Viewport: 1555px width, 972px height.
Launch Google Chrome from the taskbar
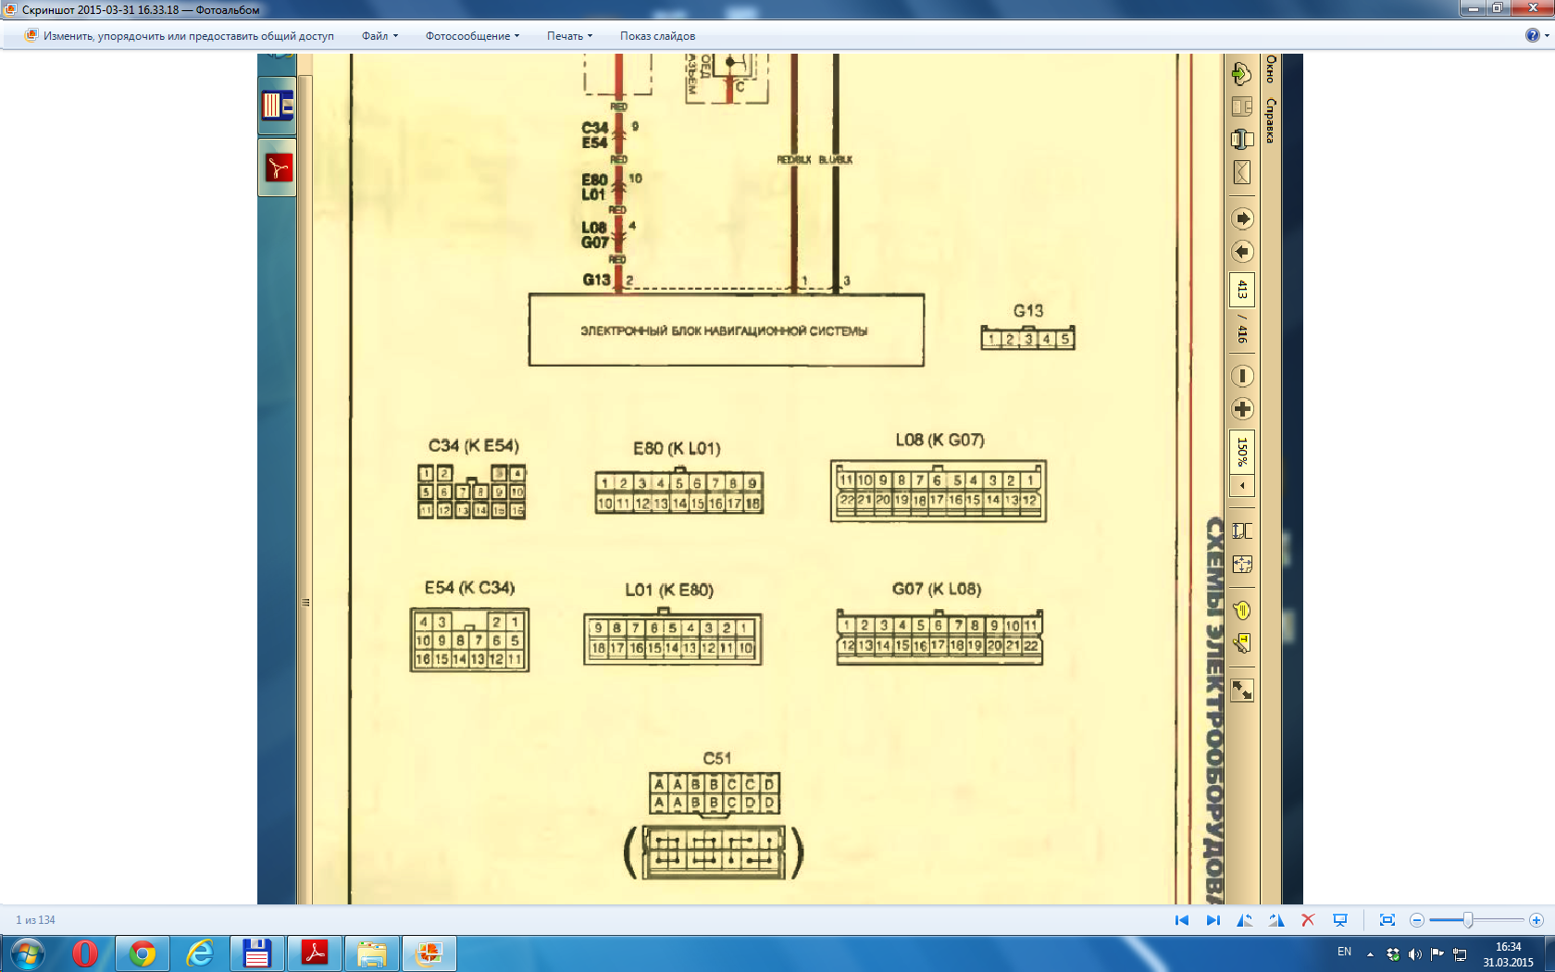click(x=143, y=953)
